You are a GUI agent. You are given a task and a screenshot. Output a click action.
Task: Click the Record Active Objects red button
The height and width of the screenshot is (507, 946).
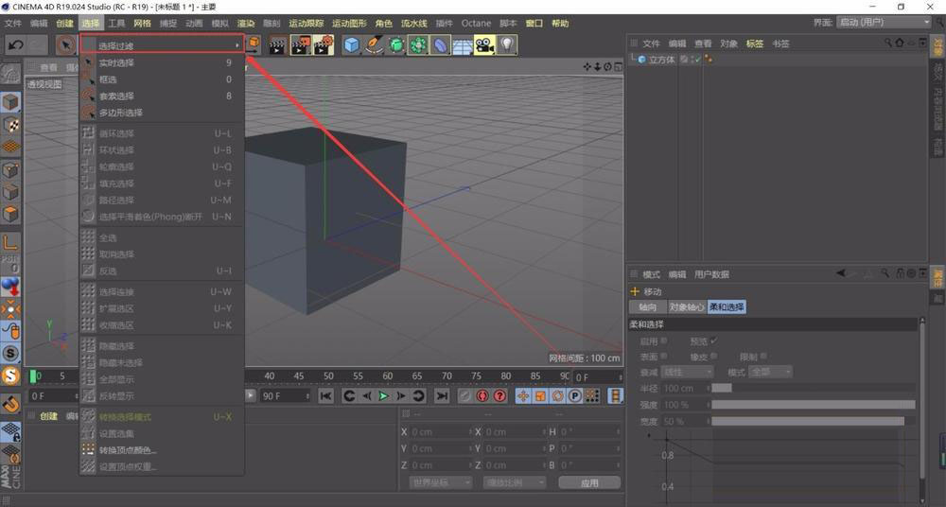[482, 396]
